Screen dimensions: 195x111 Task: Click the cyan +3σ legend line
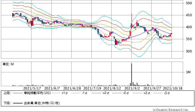pyautogui.click(x=137, y=93)
